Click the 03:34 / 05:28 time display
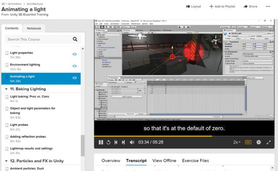Screen dimensions: 278x171 tap(151, 142)
